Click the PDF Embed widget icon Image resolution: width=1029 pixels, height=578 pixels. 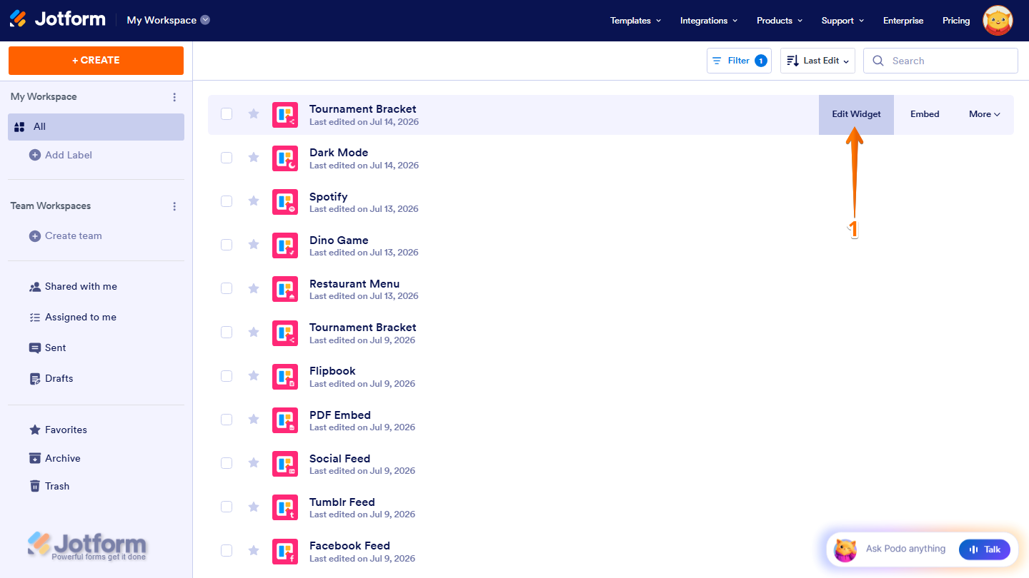click(285, 420)
